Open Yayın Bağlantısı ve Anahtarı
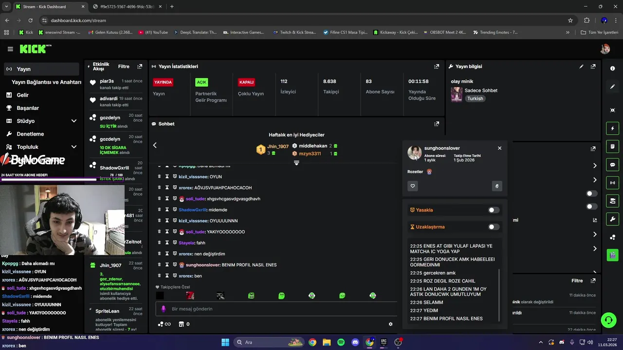Image resolution: width=623 pixels, height=350 pixels. pos(46,82)
